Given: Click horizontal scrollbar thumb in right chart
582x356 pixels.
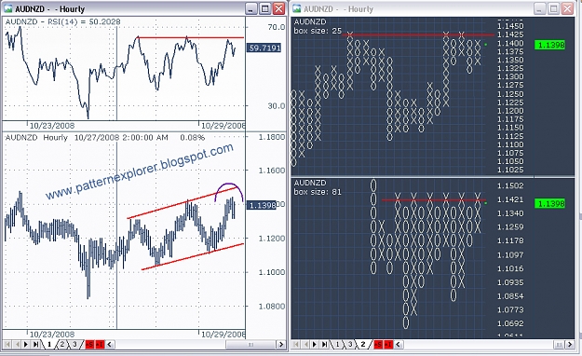Looking at the screenshot, I should (x=559, y=345).
